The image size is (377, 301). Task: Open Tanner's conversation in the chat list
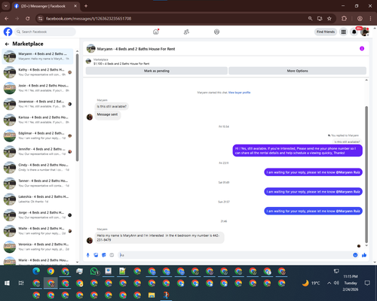(38, 183)
